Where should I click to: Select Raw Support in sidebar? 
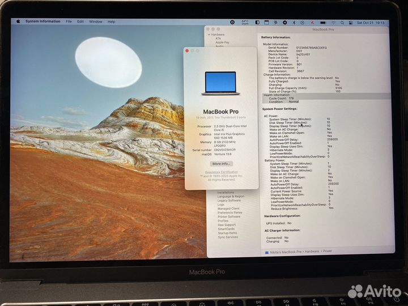[x=227, y=224]
